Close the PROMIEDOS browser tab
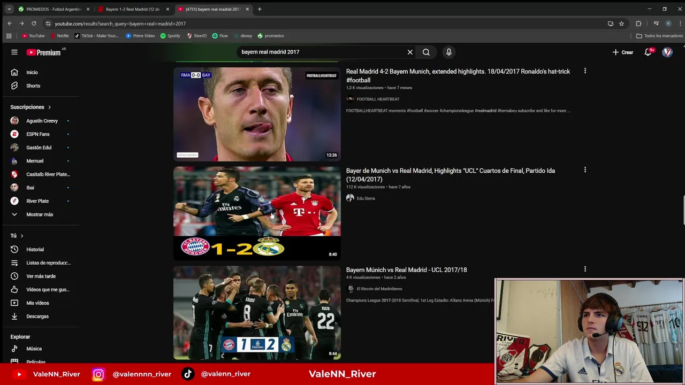685x385 pixels. (88, 9)
